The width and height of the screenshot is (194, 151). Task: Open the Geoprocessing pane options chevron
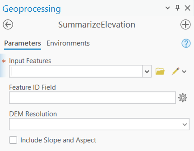pyautogui.click(x=168, y=8)
